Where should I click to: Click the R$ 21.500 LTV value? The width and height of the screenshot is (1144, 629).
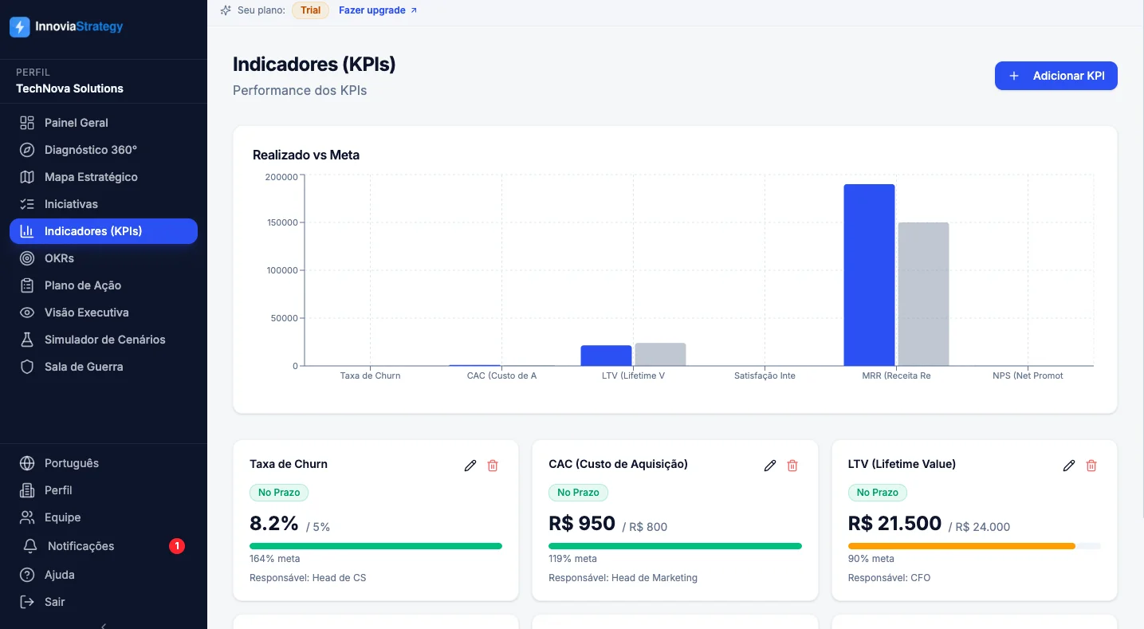point(894,524)
